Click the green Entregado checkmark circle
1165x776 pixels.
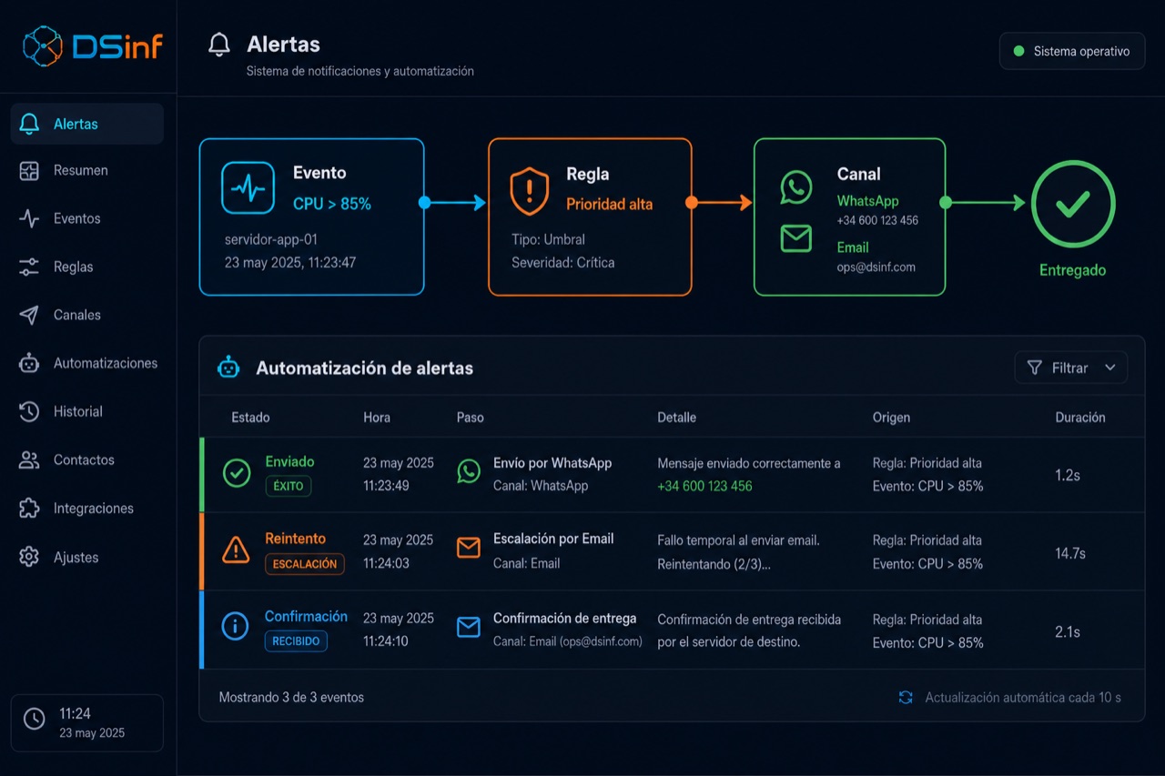tap(1073, 204)
